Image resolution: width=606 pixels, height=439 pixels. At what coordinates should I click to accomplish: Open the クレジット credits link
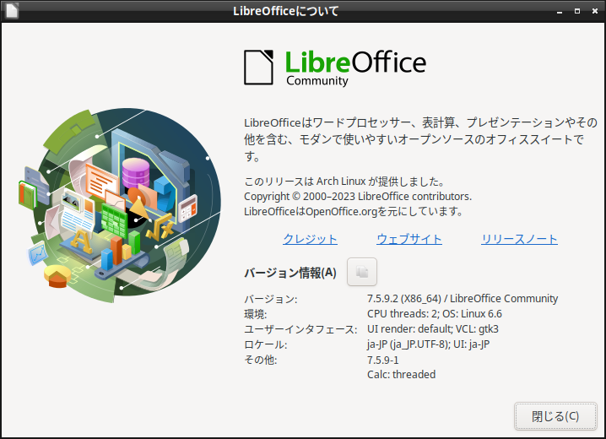(x=310, y=239)
